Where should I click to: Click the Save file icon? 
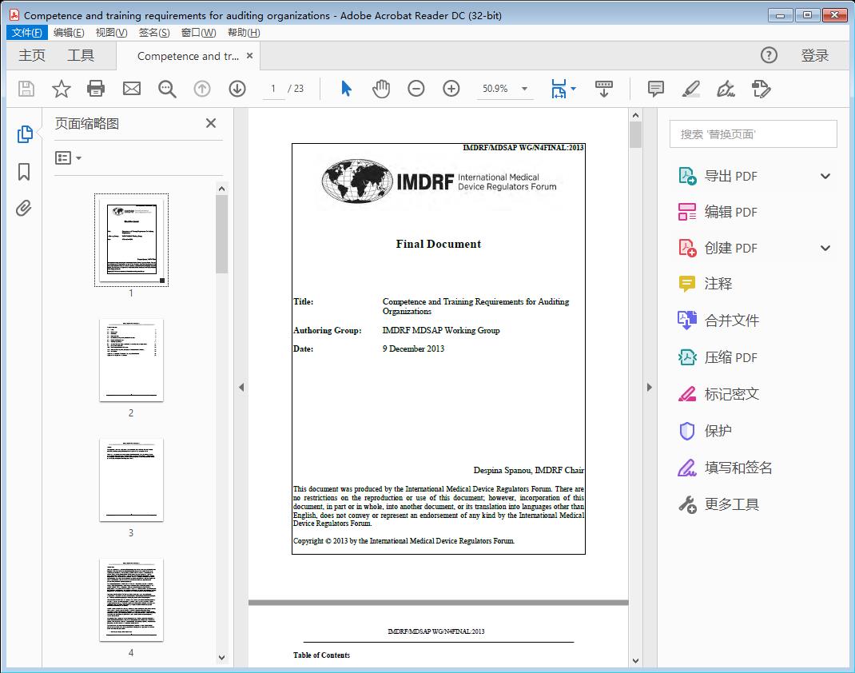tap(26, 89)
